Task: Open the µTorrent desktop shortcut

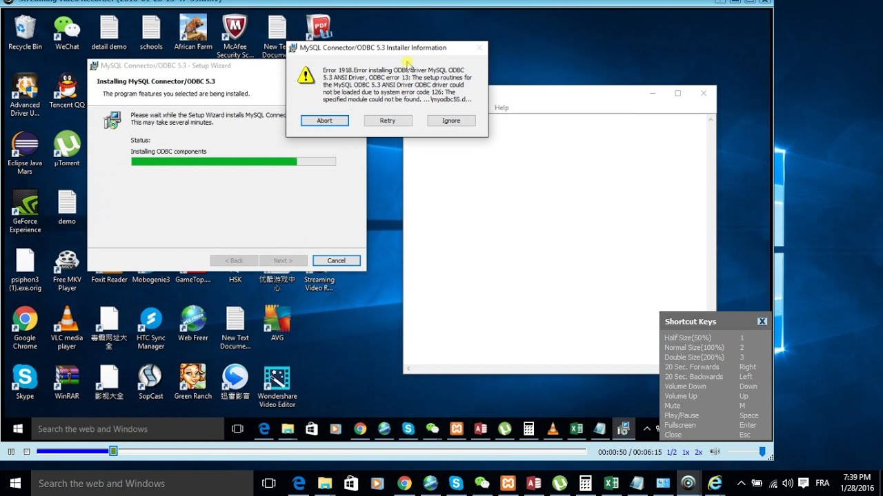Action: point(67,149)
